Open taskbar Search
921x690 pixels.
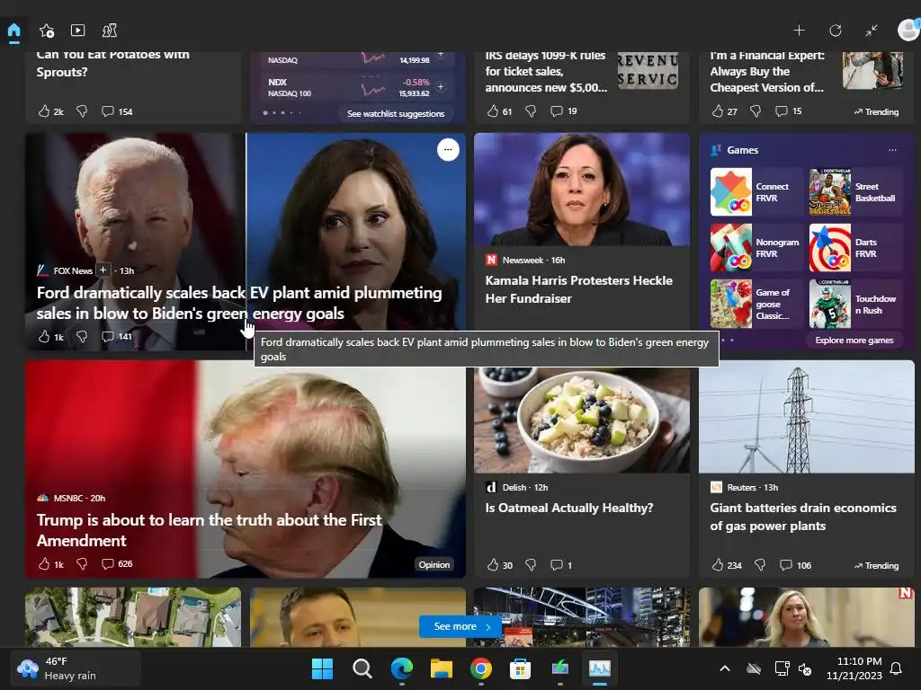click(x=362, y=668)
